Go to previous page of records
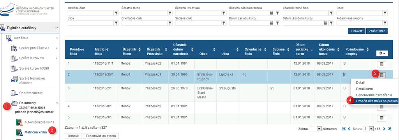Screen dimensions: 399x140 [349, 129]
